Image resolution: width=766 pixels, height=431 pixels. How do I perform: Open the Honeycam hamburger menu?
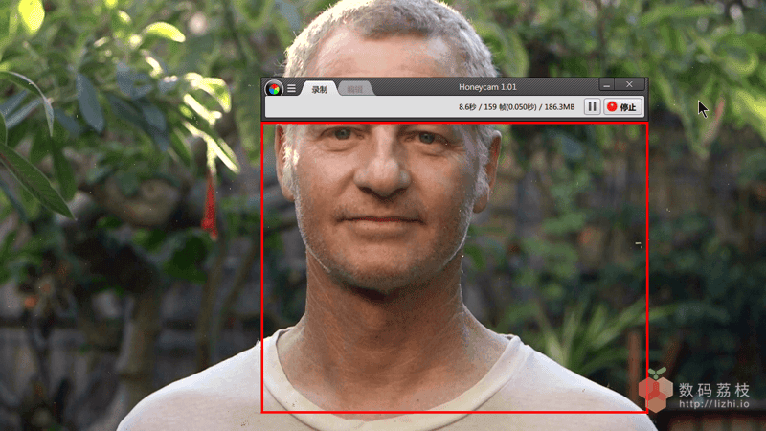coord(292,88)
